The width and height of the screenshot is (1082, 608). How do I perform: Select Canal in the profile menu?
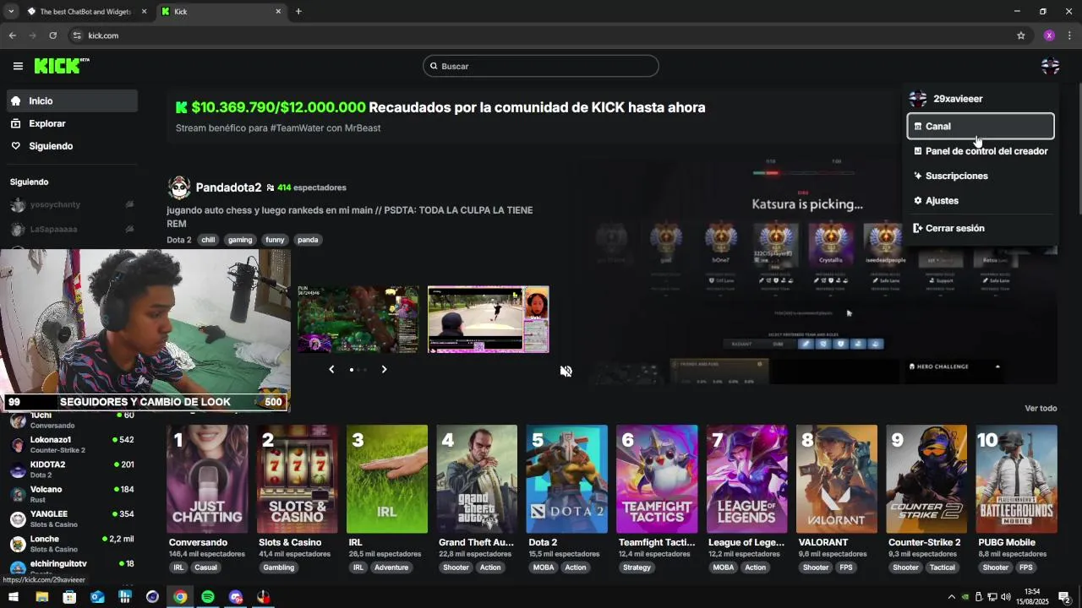click(981, 126)
